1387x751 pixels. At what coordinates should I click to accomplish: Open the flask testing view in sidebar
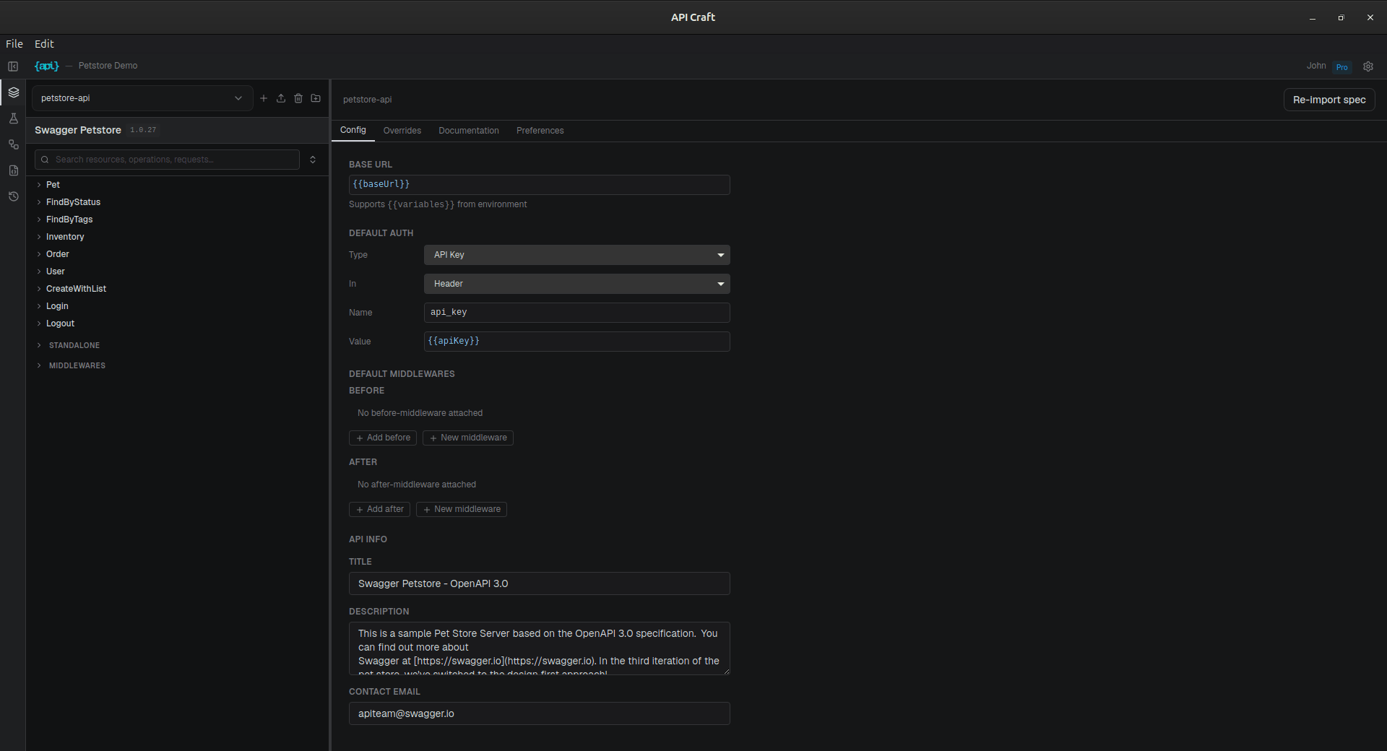(x=13, y=118)
